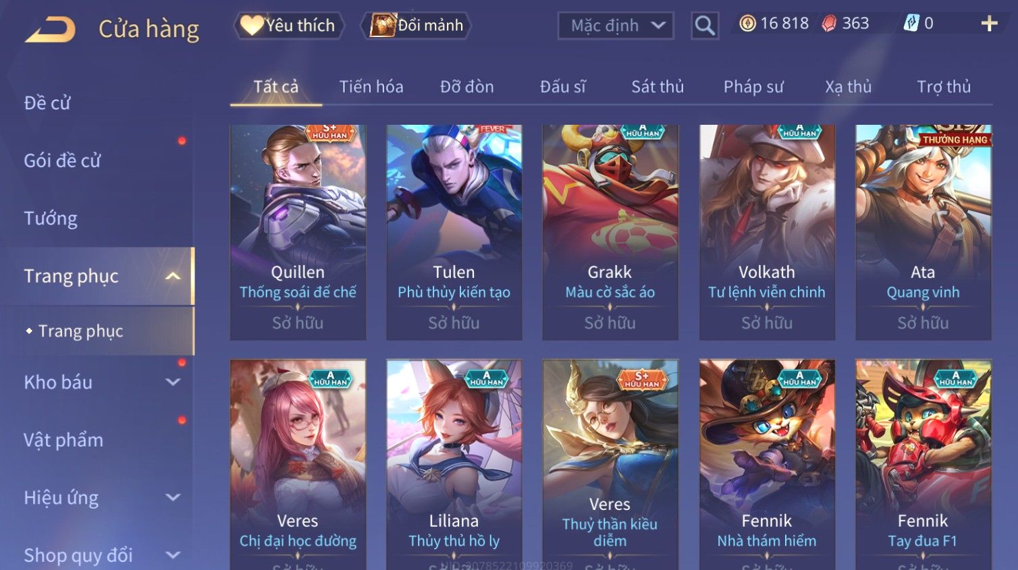Switch to the Sát thủ tab
Viewport: 1018px width, 570px height.
pos(658,87)
